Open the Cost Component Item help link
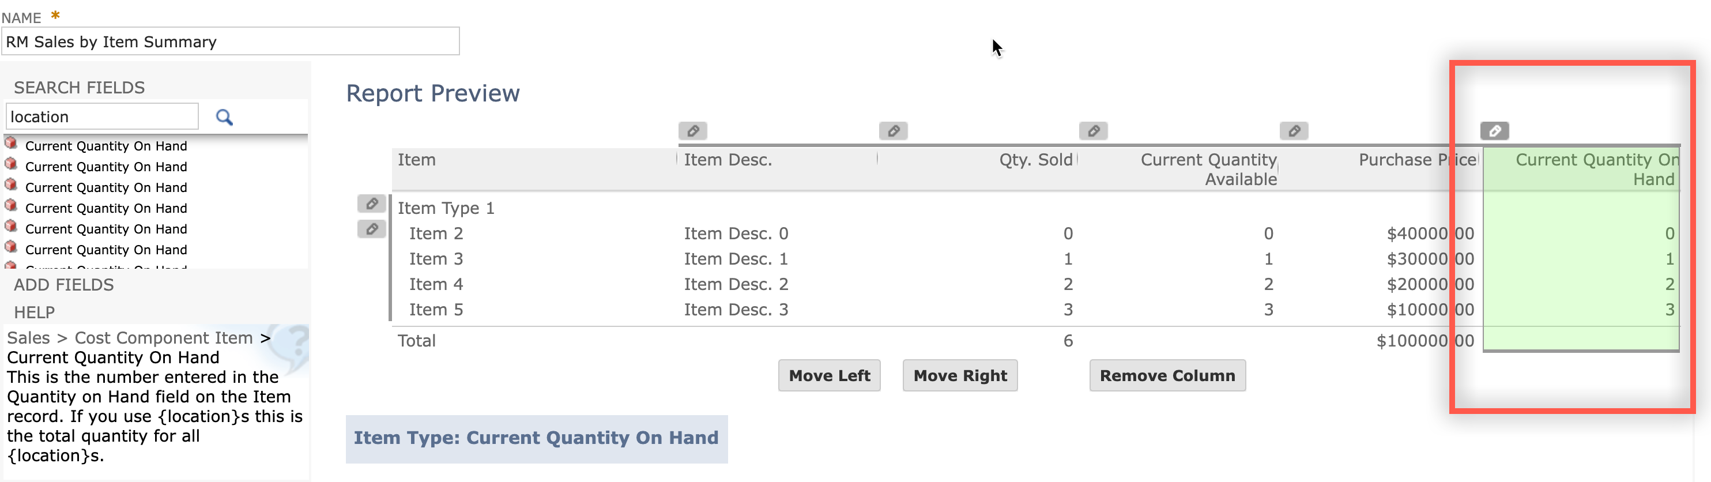 tap(163, 337)
